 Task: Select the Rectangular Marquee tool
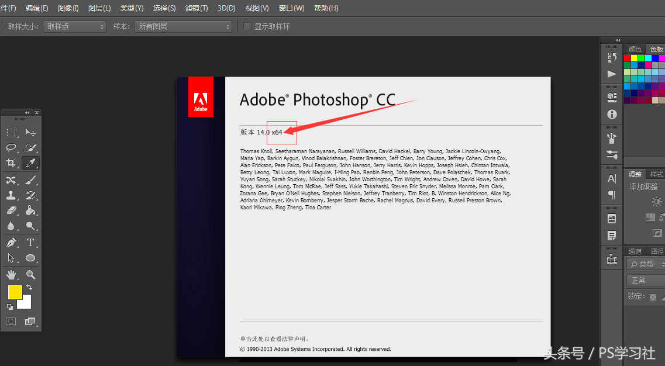coord(11,133)
